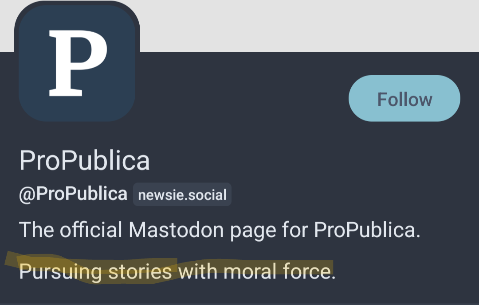
Task: Click the @ProPublica account handle
Action: point(73,194)
